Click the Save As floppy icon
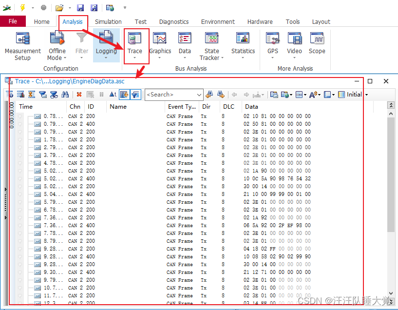The image size is (398, 310). tap(94, 8)
